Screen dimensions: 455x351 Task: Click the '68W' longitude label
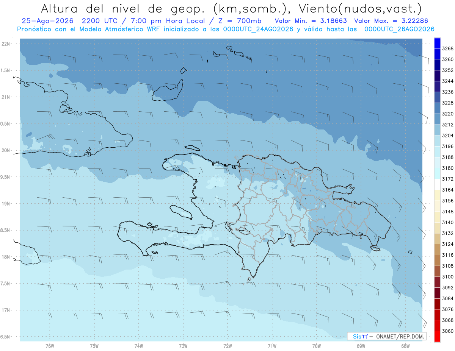click(x=405, y=346)
